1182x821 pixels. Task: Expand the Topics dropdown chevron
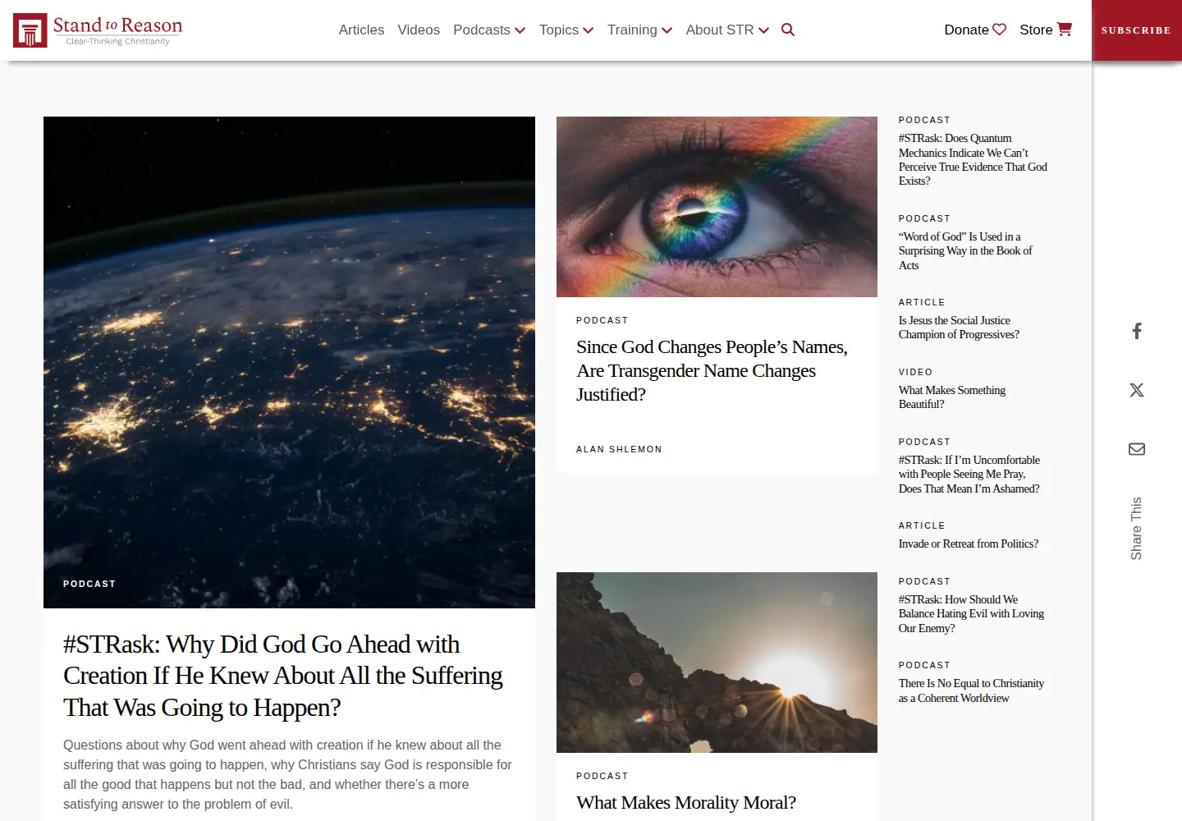point(588,30)
